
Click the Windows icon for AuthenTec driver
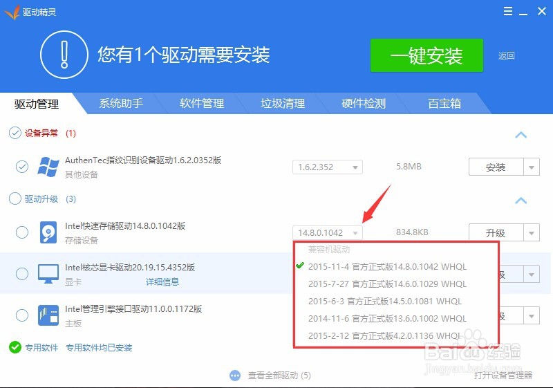click(48, 167)
